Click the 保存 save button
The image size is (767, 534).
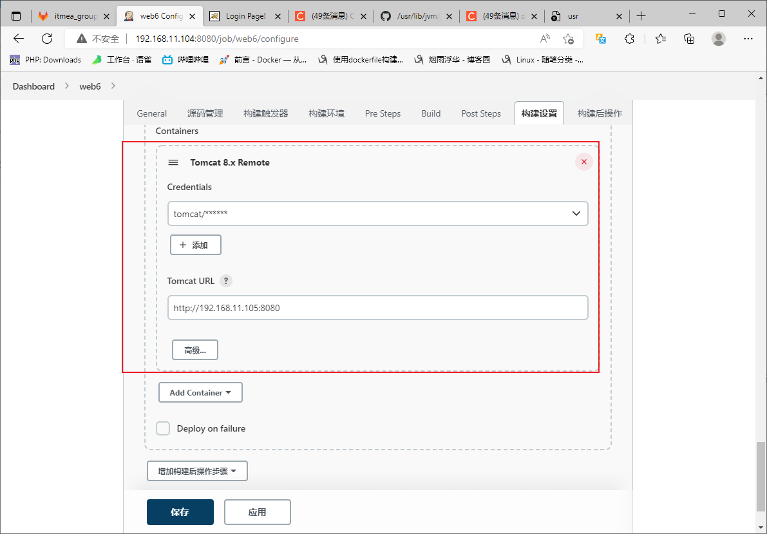(x=180, y=512)
